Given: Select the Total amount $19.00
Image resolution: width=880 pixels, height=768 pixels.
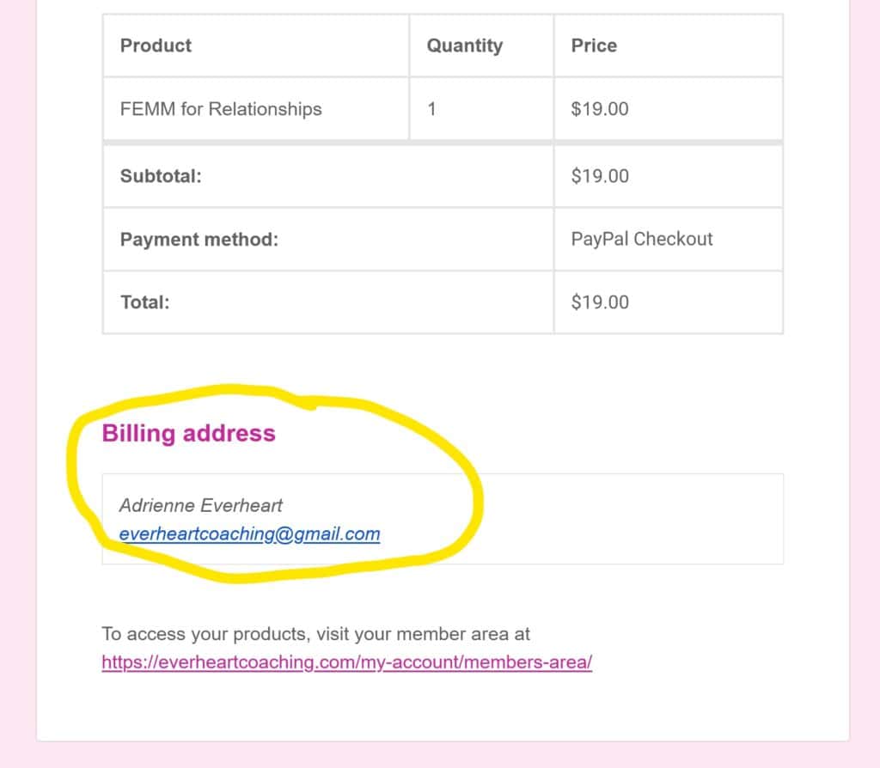Looking at the screenshot, I should tap(600, 302).
